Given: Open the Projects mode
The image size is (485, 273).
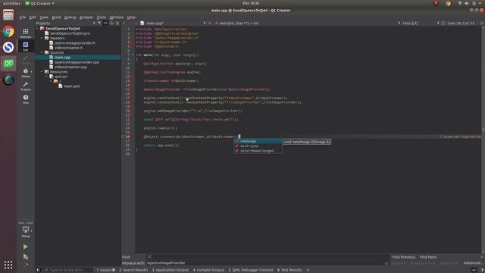Looking at the screenshot, I should tap(26, 86).
